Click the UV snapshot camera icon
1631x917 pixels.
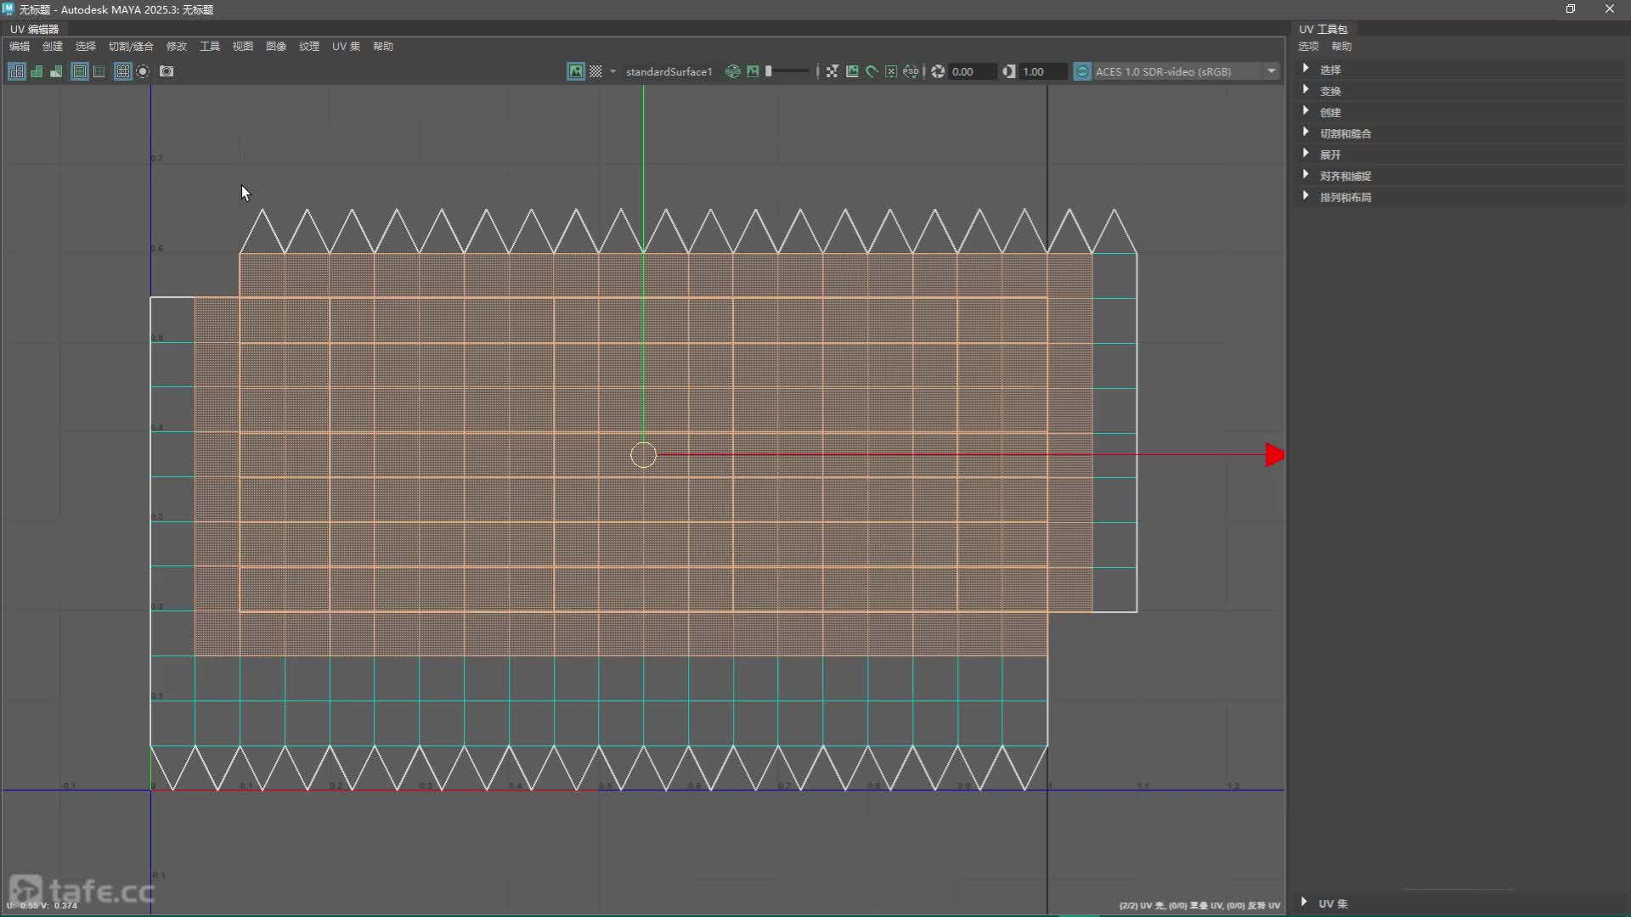166,71
